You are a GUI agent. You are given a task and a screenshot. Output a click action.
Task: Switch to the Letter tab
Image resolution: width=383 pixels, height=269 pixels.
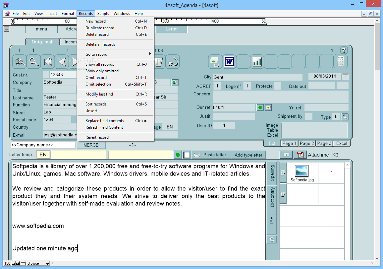(172, 29)
